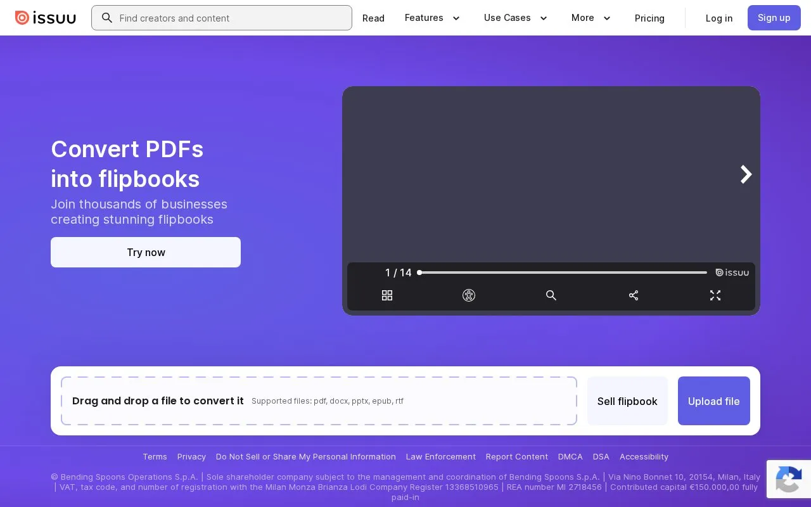Click the search magnifier icon in search bar
Image resolution: width=811 pixels, height=507 pixels.
[107, 18]
